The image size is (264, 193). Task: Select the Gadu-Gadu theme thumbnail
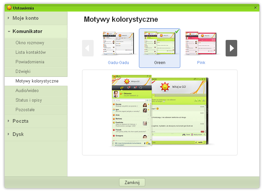pos(118,43)
